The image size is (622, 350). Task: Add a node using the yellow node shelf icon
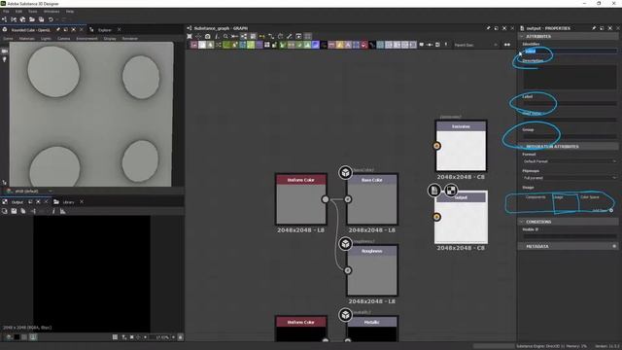[339, 45]
